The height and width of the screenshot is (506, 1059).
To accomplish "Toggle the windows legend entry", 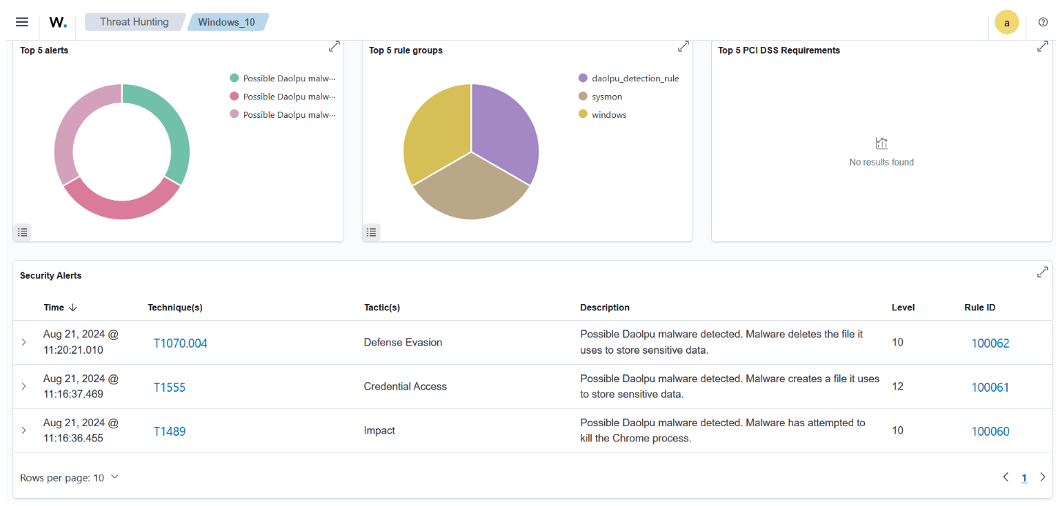I will pos(609,115).
